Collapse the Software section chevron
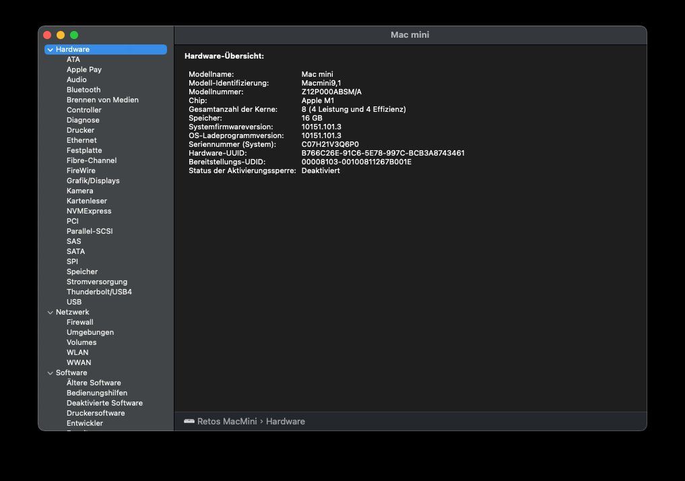The height and width of the screenshot is (481, 685). point(51,373)
